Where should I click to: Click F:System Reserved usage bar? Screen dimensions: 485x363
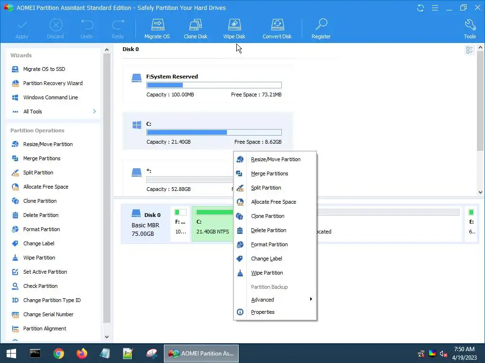(214, 85)
